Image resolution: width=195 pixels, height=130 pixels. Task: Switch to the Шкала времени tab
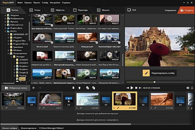click(29, 127)
